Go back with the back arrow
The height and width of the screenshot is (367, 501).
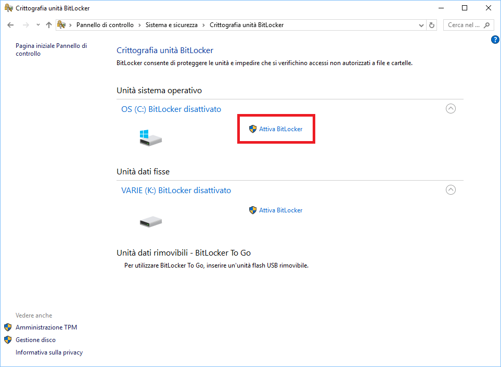[10, 25]
